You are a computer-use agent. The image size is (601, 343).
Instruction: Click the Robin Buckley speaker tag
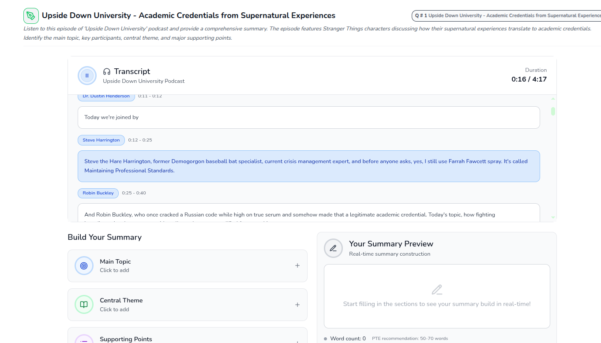(98, 193)
